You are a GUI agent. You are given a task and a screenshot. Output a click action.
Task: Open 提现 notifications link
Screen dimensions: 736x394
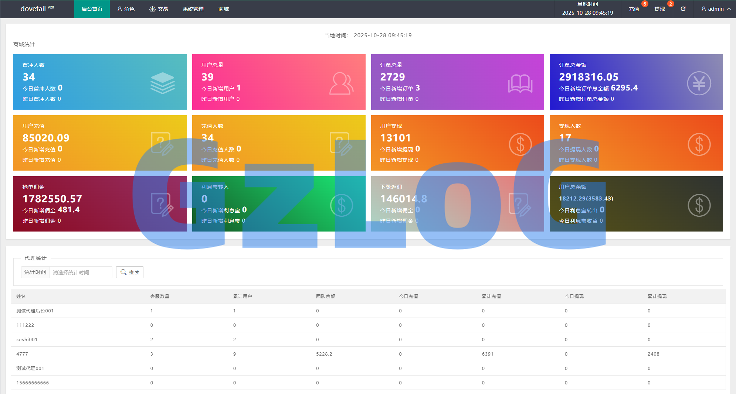[x=659, y=9]
